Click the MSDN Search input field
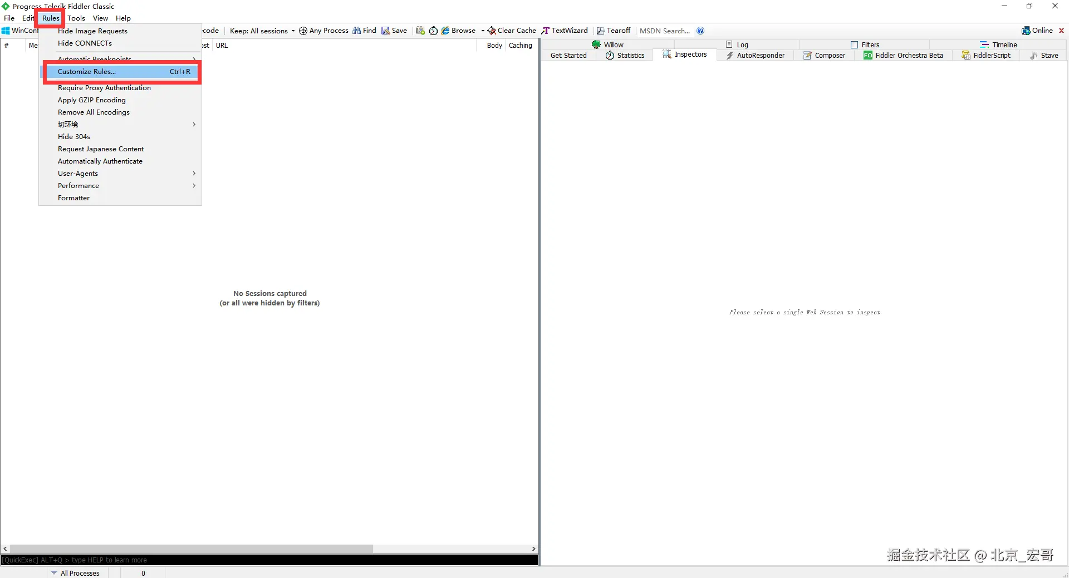This screenshot has width=1069, height=578. [665, 31]
